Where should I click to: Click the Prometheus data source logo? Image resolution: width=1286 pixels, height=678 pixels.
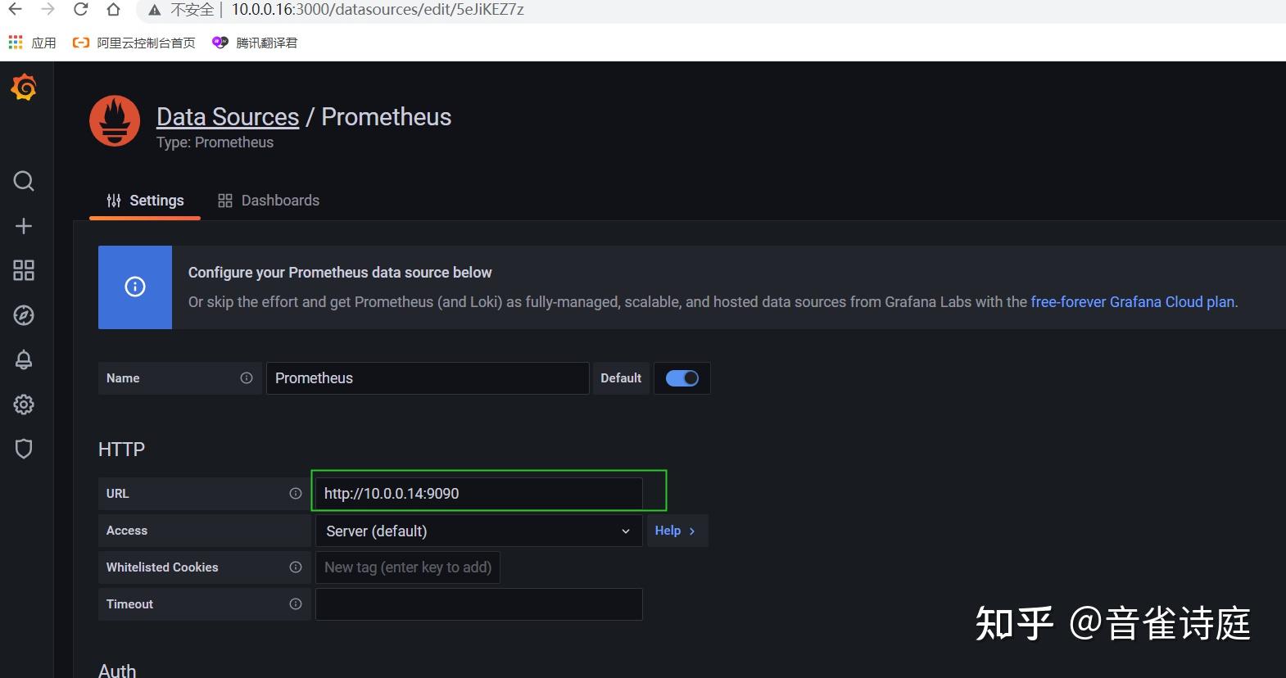click(x=115, y=120)
